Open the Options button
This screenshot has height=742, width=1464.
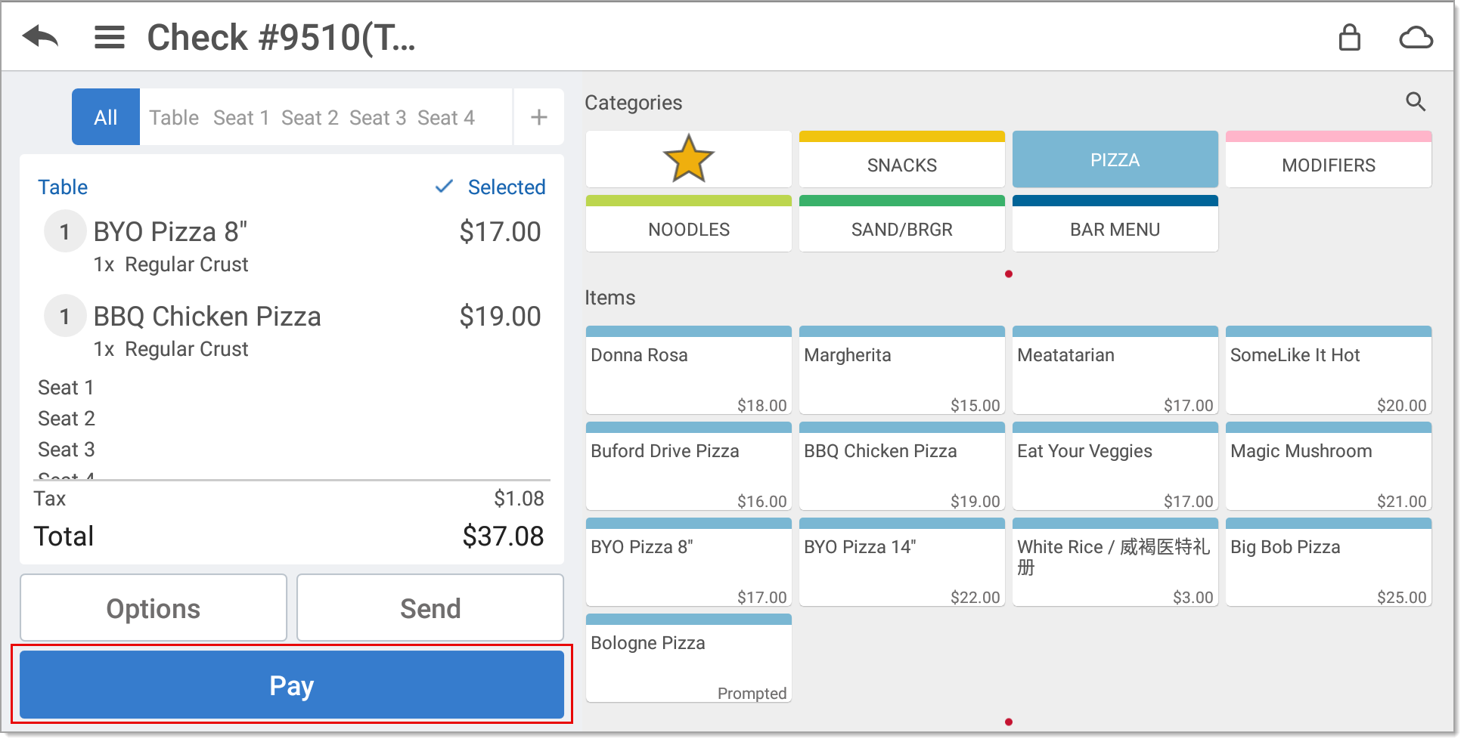click(154, 608)
